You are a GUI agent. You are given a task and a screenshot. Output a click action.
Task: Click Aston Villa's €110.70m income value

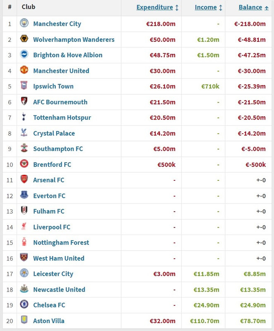[x=204, y=321]
